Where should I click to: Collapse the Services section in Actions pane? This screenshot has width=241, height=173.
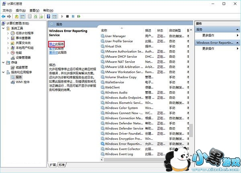(x=237, y=29)
